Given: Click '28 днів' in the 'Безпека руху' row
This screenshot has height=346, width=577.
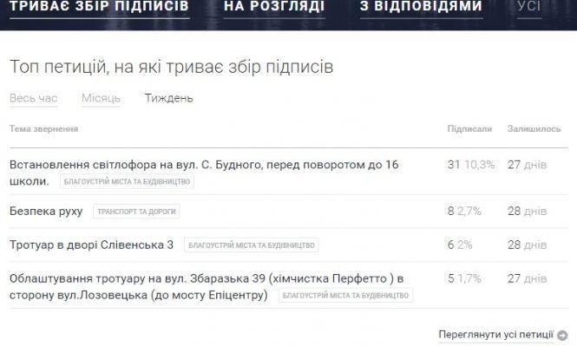Looking at the screenshot, I should pyautogui.click(x=527, y=211).
